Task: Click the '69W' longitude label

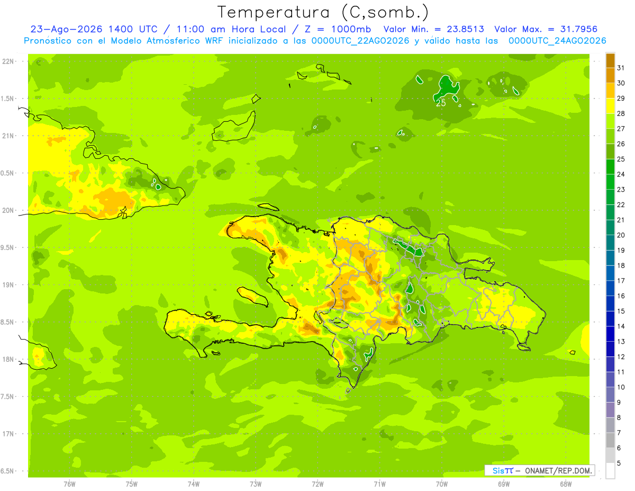Action: pyautogui.click(x=504, y=484)
